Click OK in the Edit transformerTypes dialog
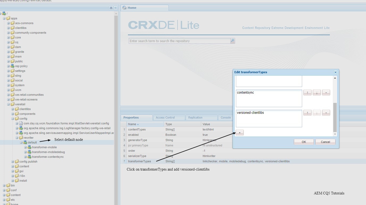The width and height of the screenshot is (366, 205). click(303, 142)
